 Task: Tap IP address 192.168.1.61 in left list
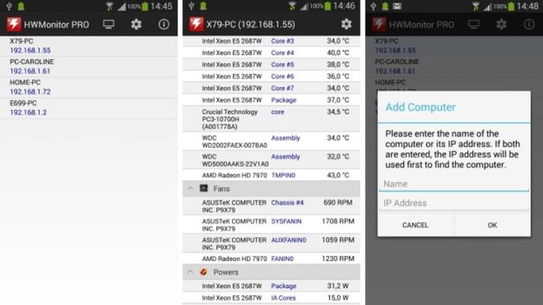pos(30,71)
